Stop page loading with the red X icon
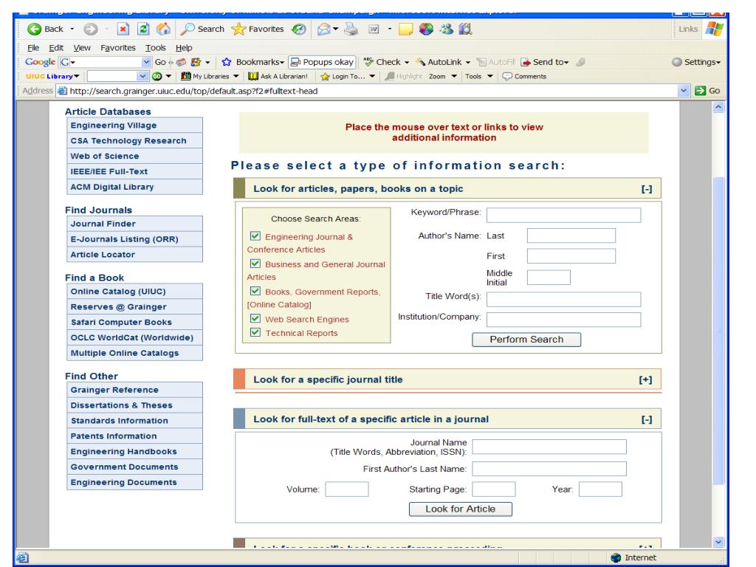The width and height of the screenshot is (756, 567). 123,29
